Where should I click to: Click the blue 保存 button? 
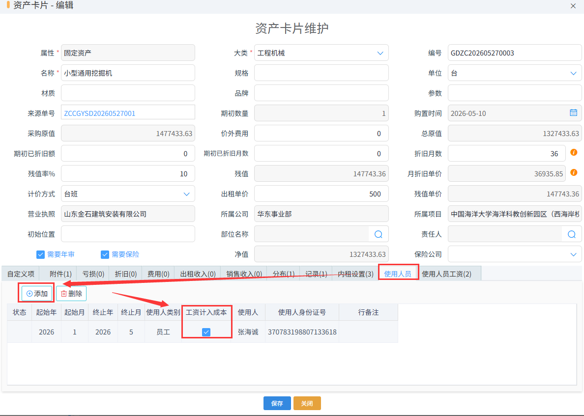pyautogui.click(x=277, y=403)
